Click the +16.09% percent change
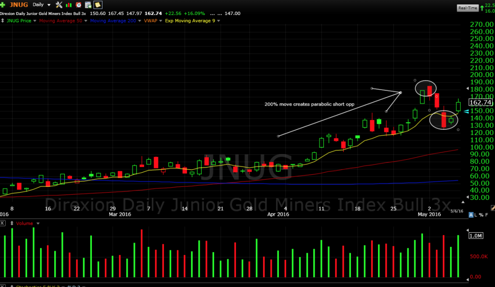This screenshot has width=495, height=287. [194, 14]
